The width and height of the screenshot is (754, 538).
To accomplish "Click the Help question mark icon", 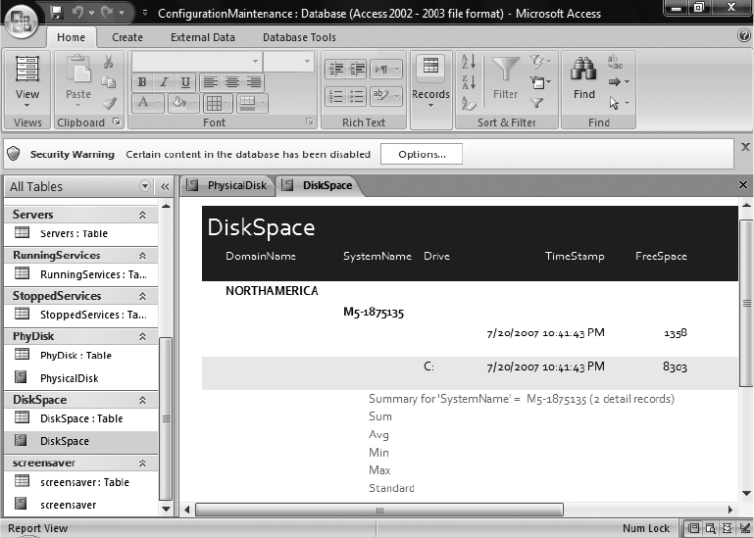I will pyautogui.click(x=743, y=35).
